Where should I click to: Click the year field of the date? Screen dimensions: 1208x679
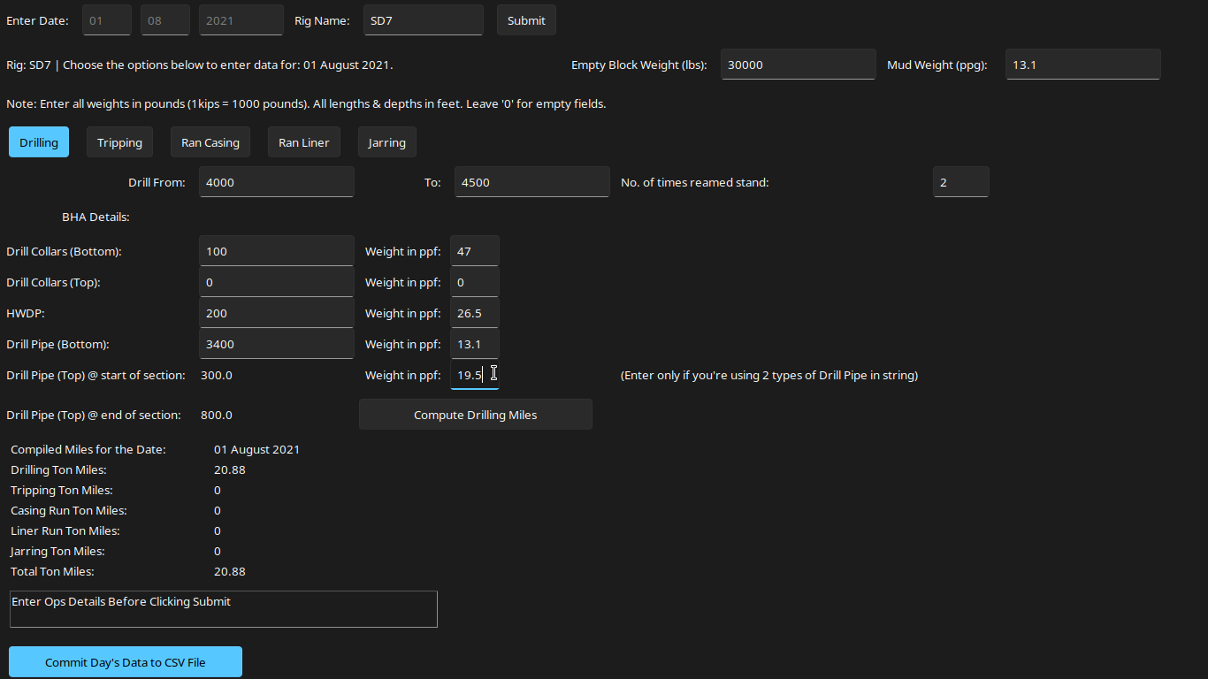(241, 19)
